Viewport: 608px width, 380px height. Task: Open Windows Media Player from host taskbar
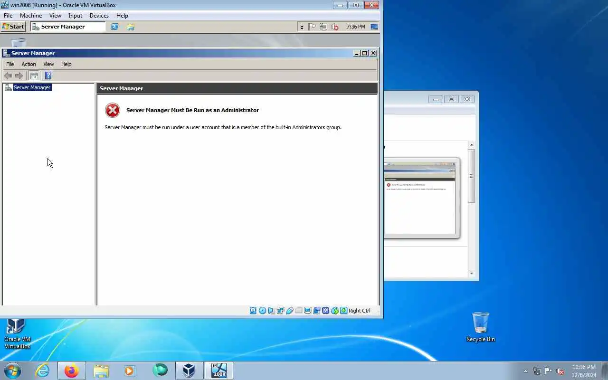tap(130, 370)
